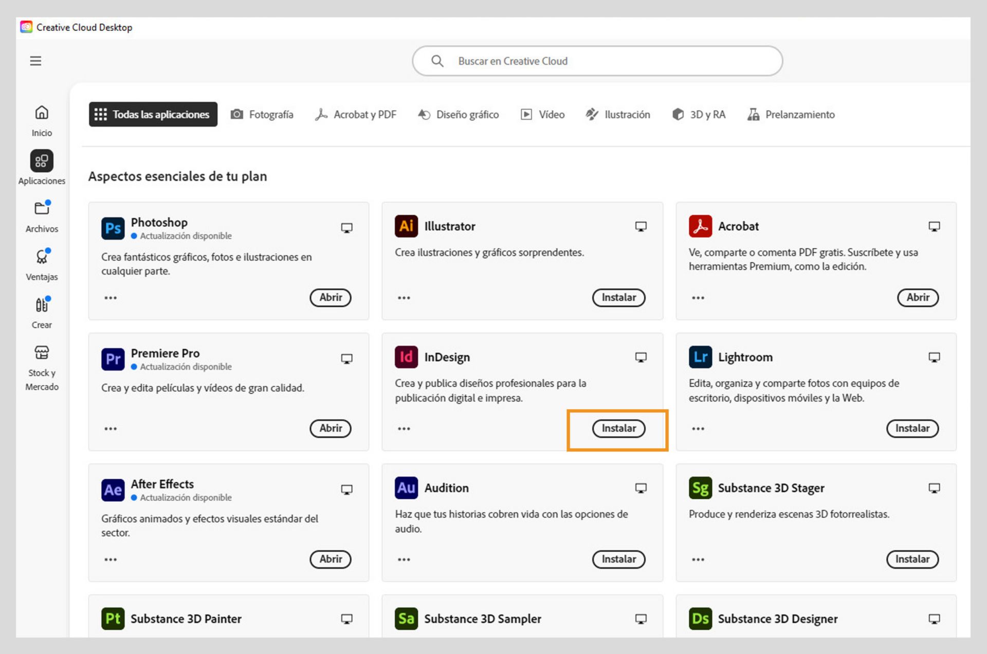Click the Lightroom app icon
Viewport: 987px width, 654px height.
click(700, 357)
